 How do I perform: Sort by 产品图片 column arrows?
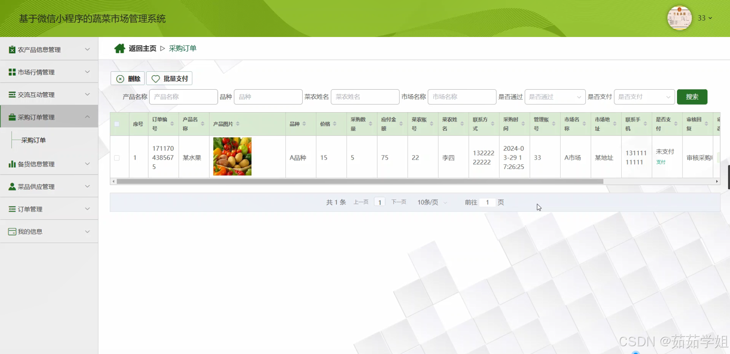click(238, 124)
